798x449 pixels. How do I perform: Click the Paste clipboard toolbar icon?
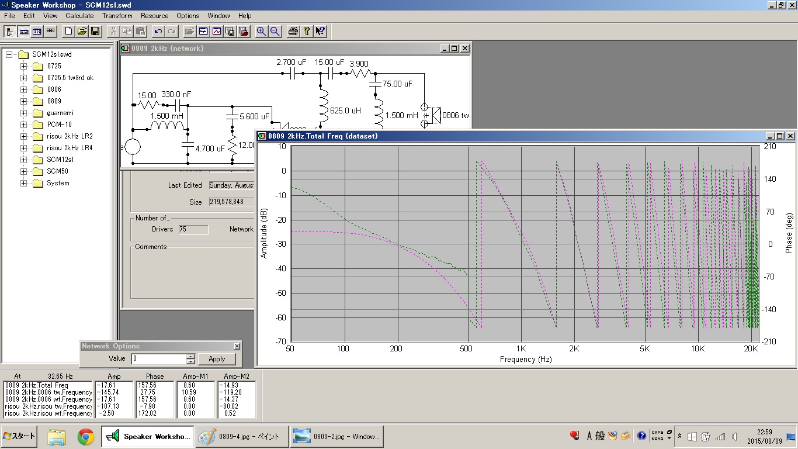pyautogui.click(x=140, y=31)
